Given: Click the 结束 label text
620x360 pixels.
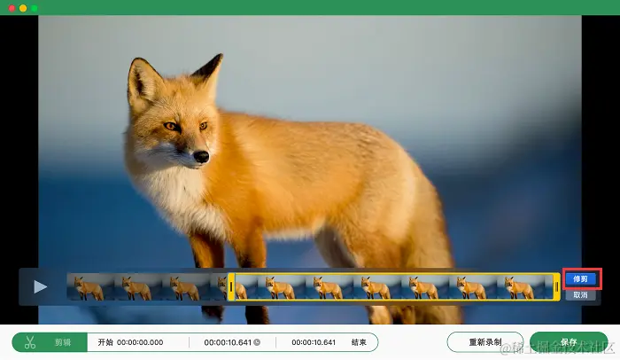Looking at the screenshot, I should coord(359,342).
